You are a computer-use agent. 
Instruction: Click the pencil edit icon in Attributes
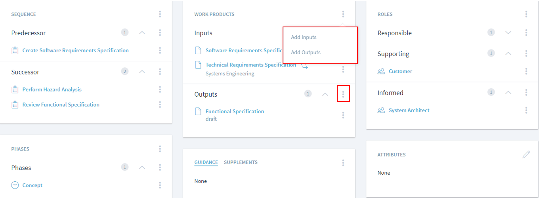tap(526, 154)
